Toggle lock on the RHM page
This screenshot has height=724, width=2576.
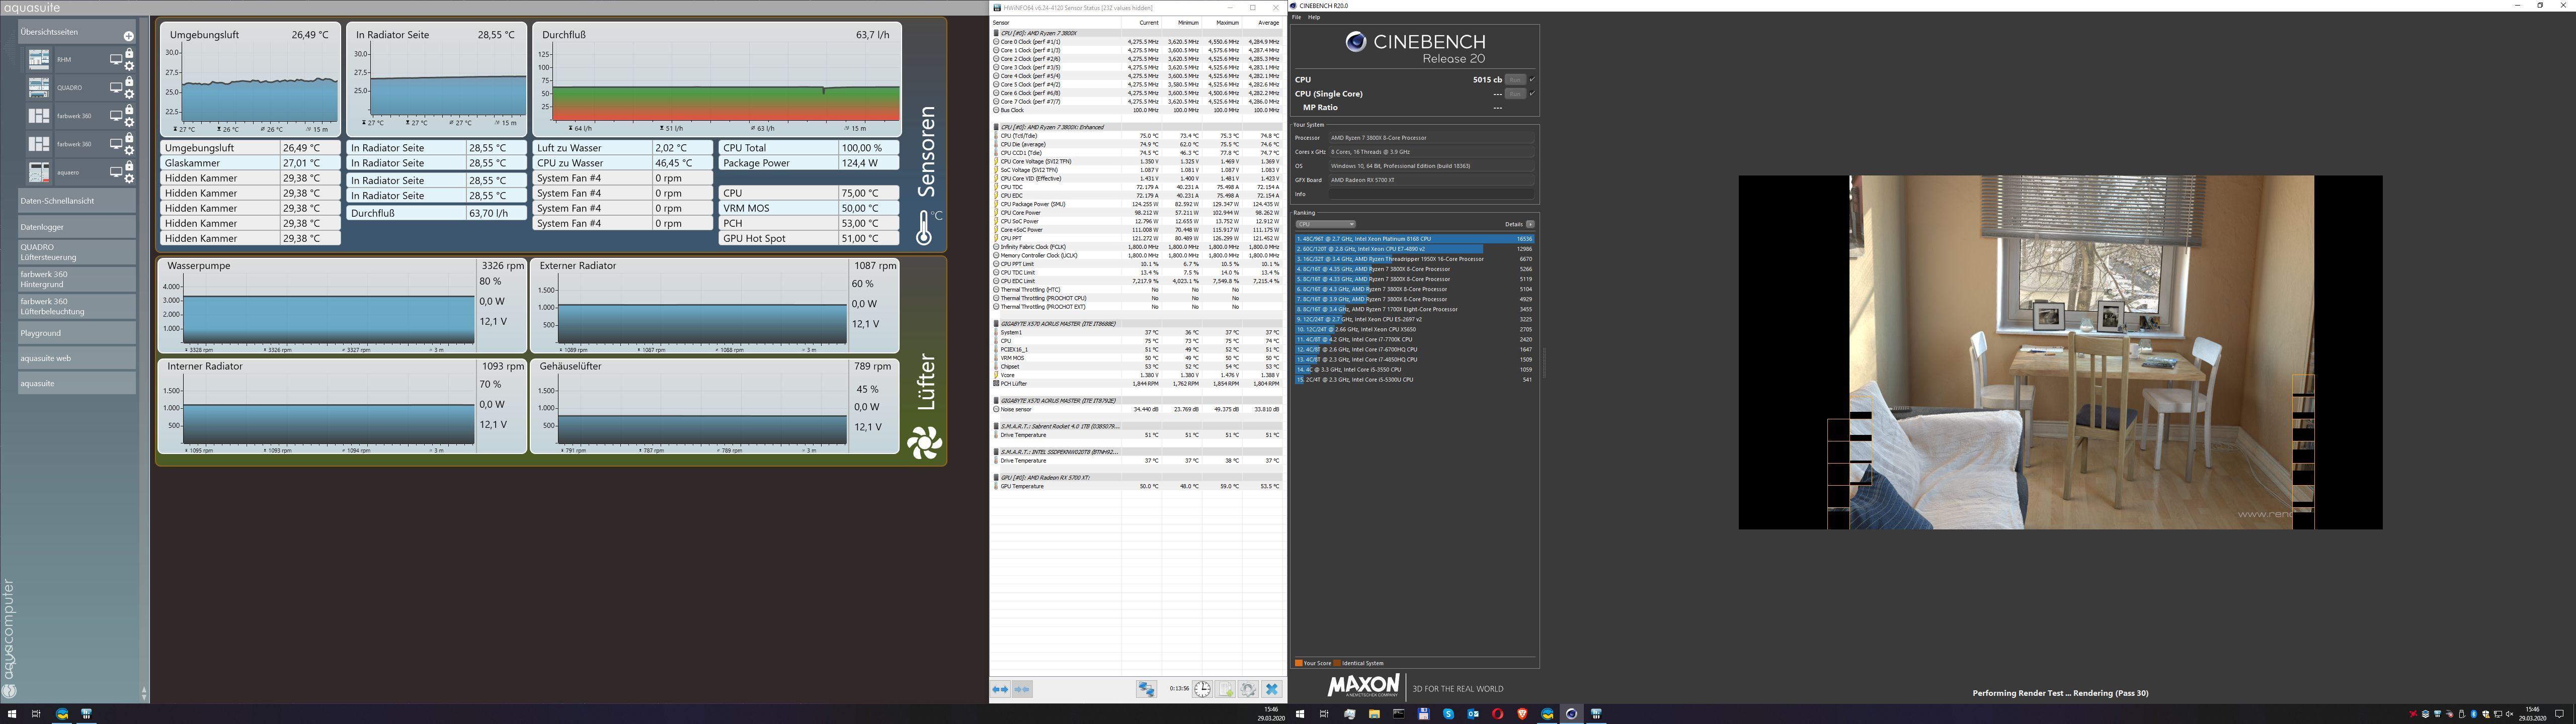pyautogui.click(x=129, y=53)
